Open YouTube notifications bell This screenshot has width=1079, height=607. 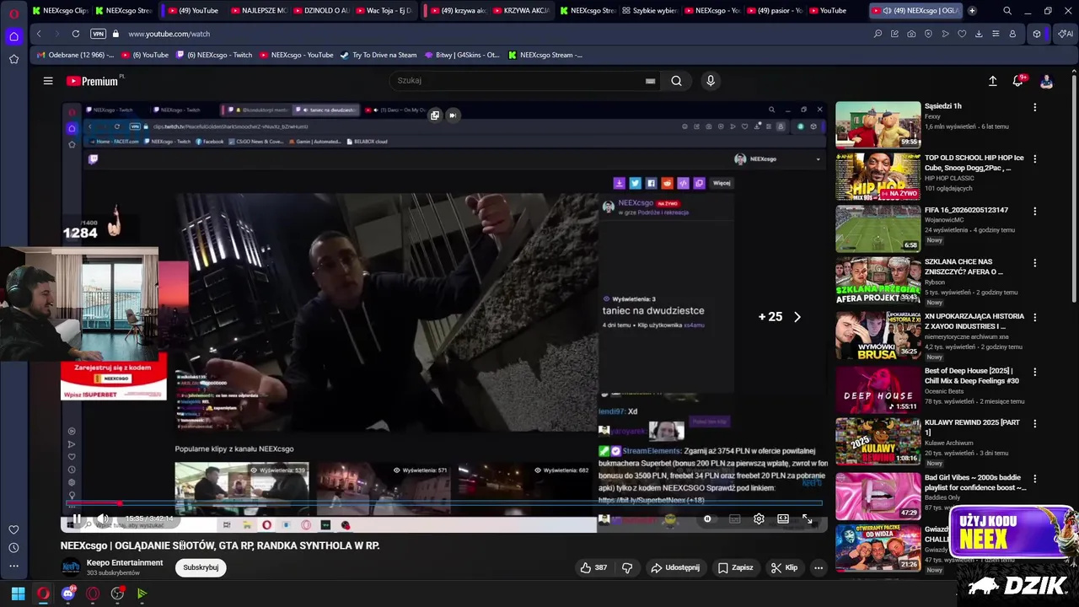pyautogui.click(x=1018, y=81)
